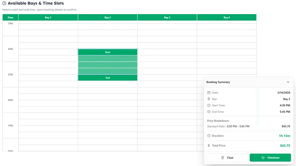Click the clock icon beside End Time

209,112
